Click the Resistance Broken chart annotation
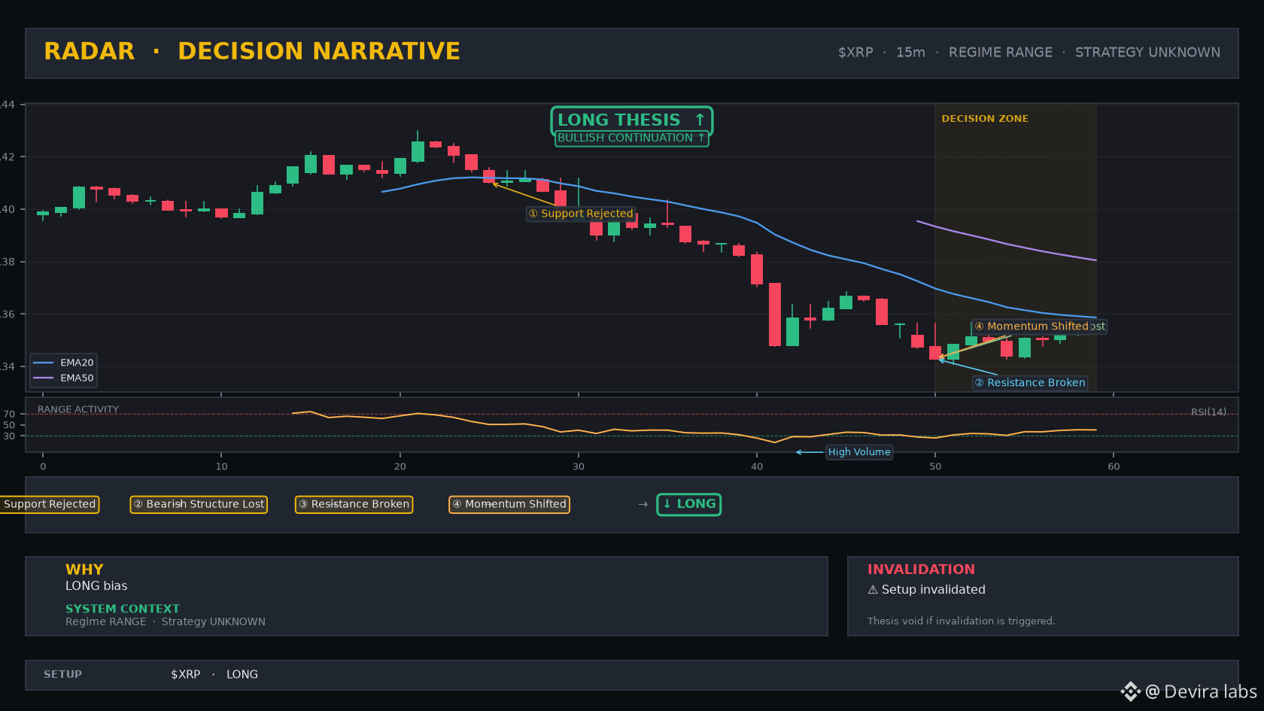This screenshot has width=1264, height=711. click(x=1030, y=383)
